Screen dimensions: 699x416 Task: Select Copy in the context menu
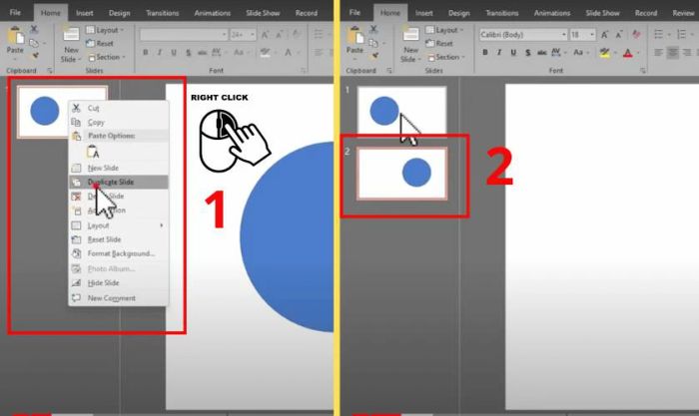(x=119, y=122)
